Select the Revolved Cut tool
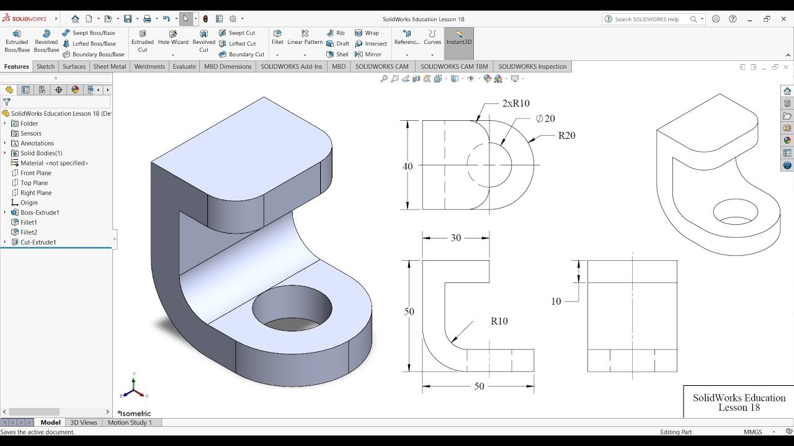This screenshot has width=794, height=446. point(204,42)
